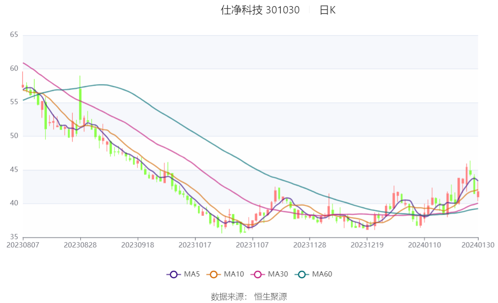
Task: Click the 20231219 date axis label
Action: coord(367,245)
